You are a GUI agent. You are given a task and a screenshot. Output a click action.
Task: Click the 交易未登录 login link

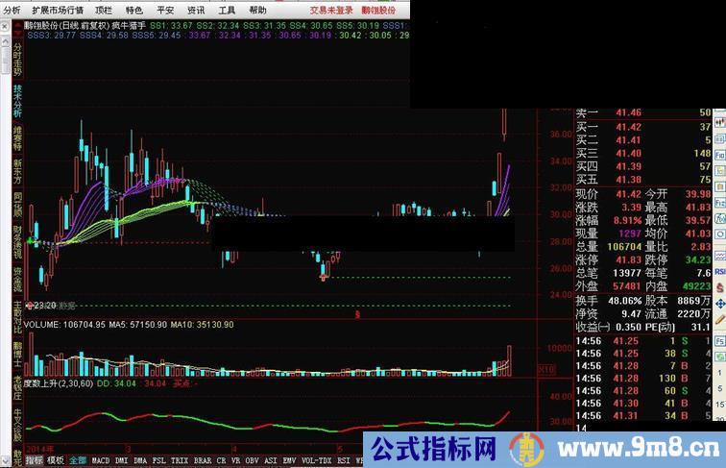coord(329,9)
